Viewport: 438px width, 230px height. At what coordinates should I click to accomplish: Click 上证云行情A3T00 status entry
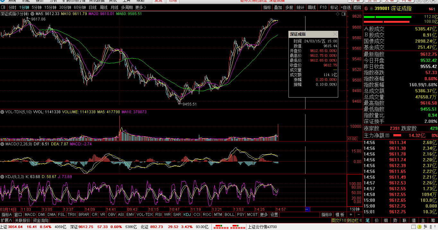point(262,227)
